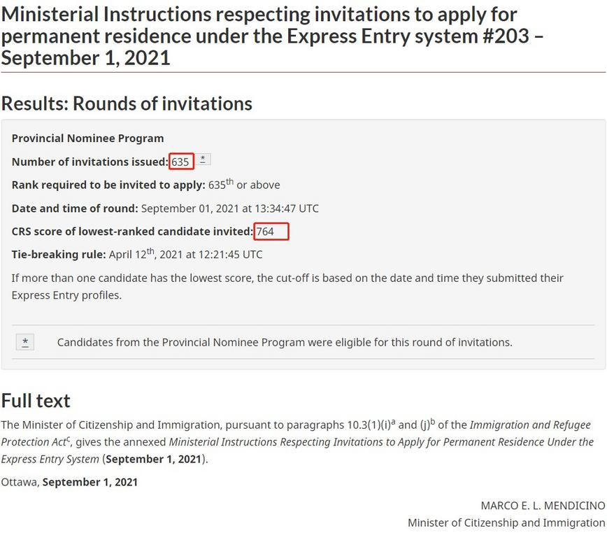This screenshot has height=533, width=607.
Task: Click the September 01, 2021 round timestamp
Action: 230,208
